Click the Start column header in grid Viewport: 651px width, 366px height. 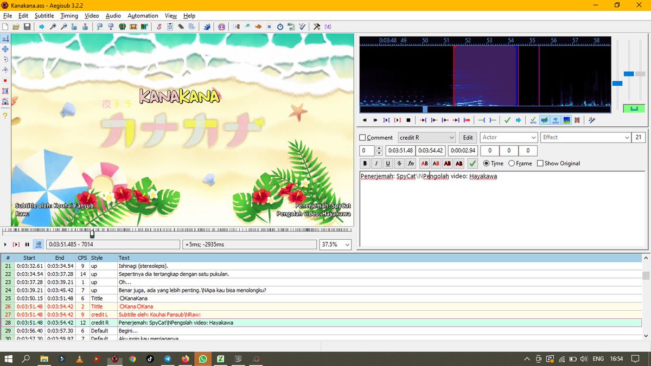coord(29,258)
